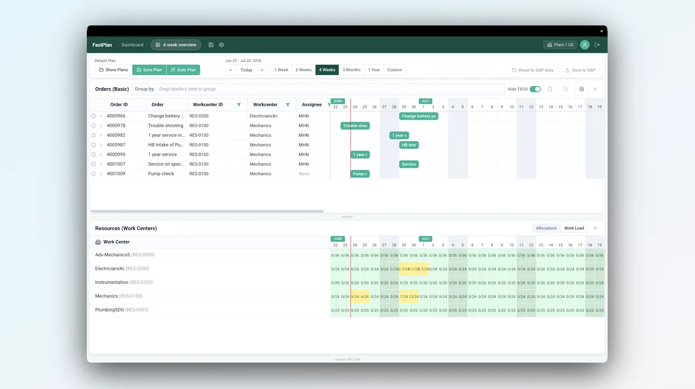
Task: Open the 4 week overview dashboard selector
Action: coord(176,45)
